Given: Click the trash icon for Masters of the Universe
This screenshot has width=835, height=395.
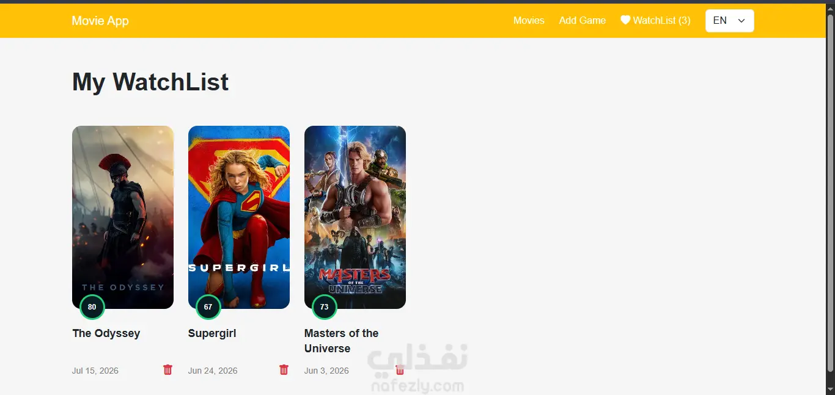Looking at the screenshot, I should click(x=400, y=369).
